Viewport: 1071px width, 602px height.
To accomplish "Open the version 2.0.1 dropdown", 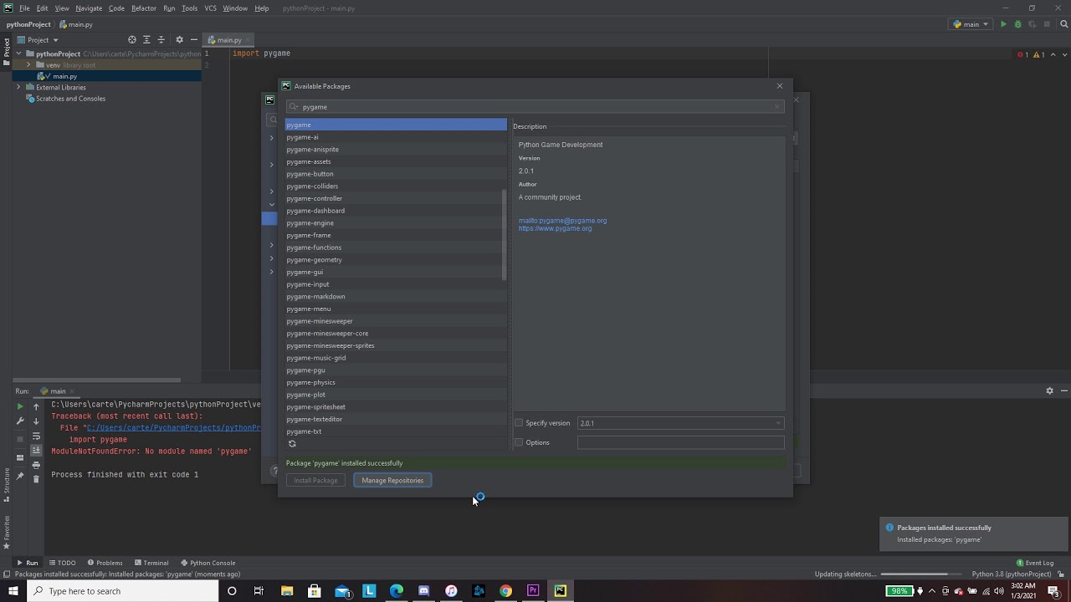I will [x=680, y=423].
